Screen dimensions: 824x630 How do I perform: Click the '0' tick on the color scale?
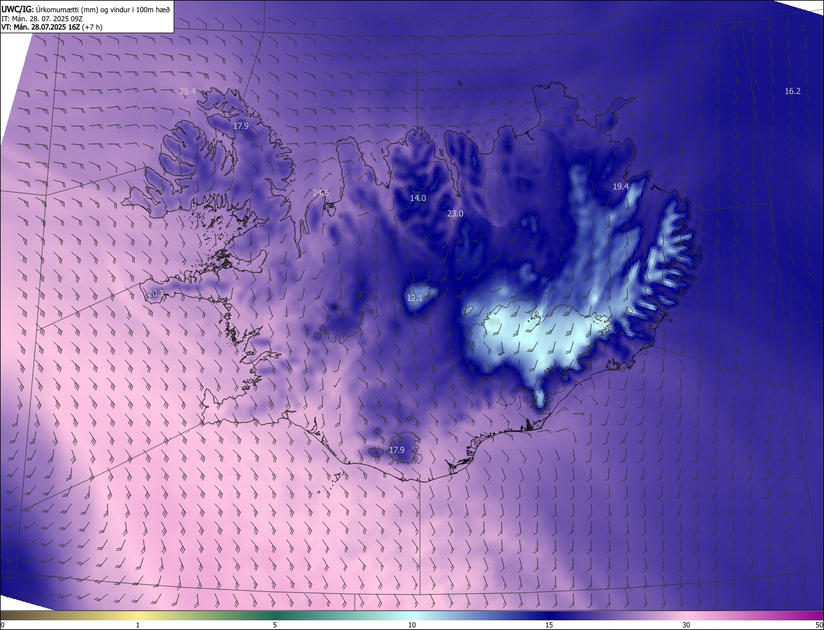point(3,625)
